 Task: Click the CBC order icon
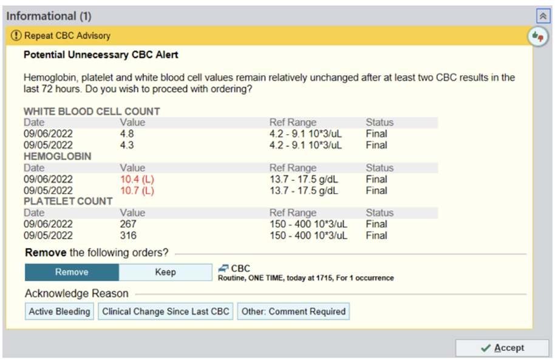pyautogui.click(x=223, y=268)
